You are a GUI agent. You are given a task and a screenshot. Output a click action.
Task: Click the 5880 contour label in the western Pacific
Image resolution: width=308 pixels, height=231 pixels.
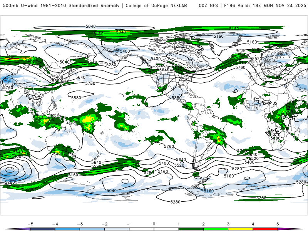click(x=76, y=98)
